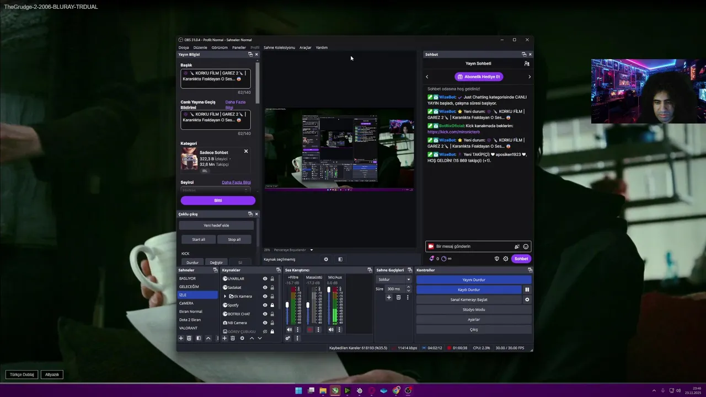The image size is (706, 397).
Task: Open preview scaling dropdown Pencereye Boyutlandır
Action: (293, 250)
